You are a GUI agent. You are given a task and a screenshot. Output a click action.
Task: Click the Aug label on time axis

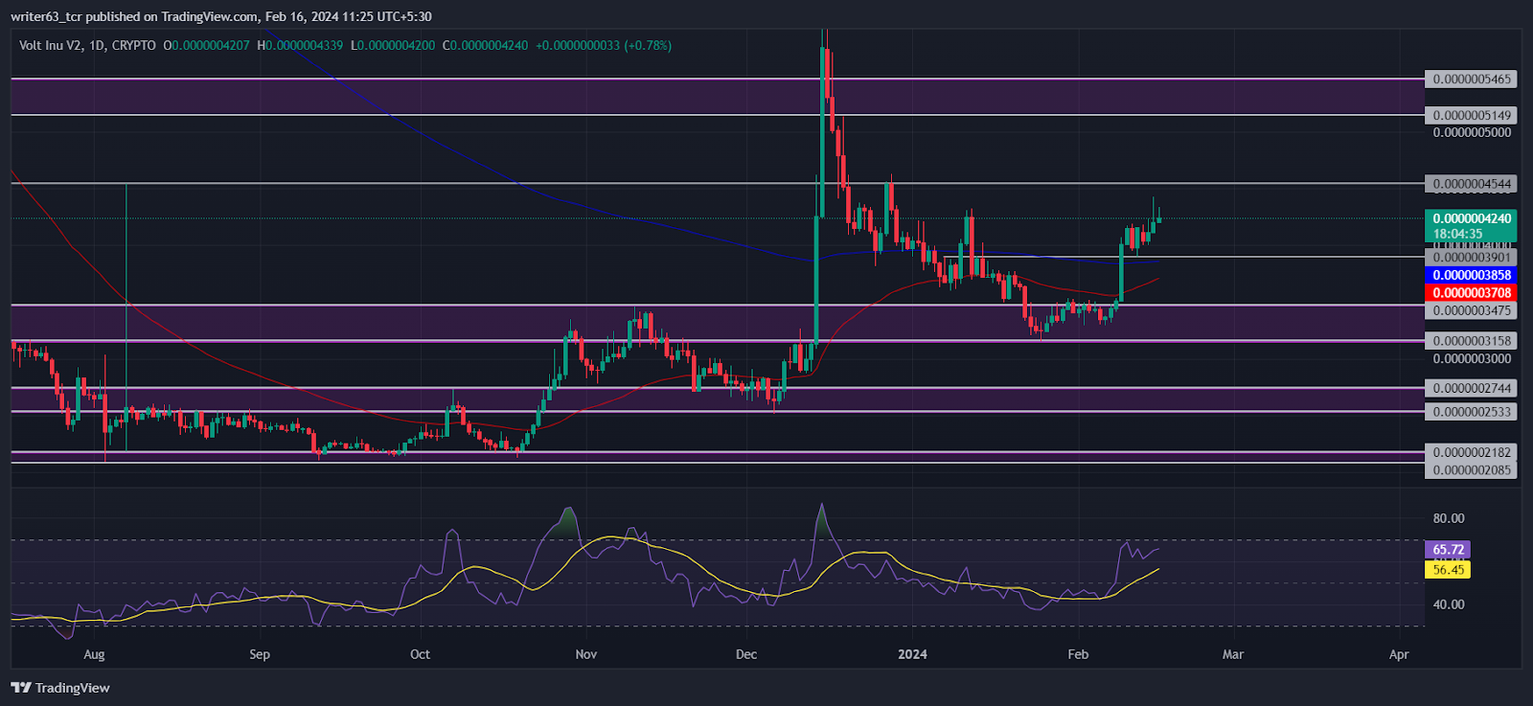[x=94, y=655]
